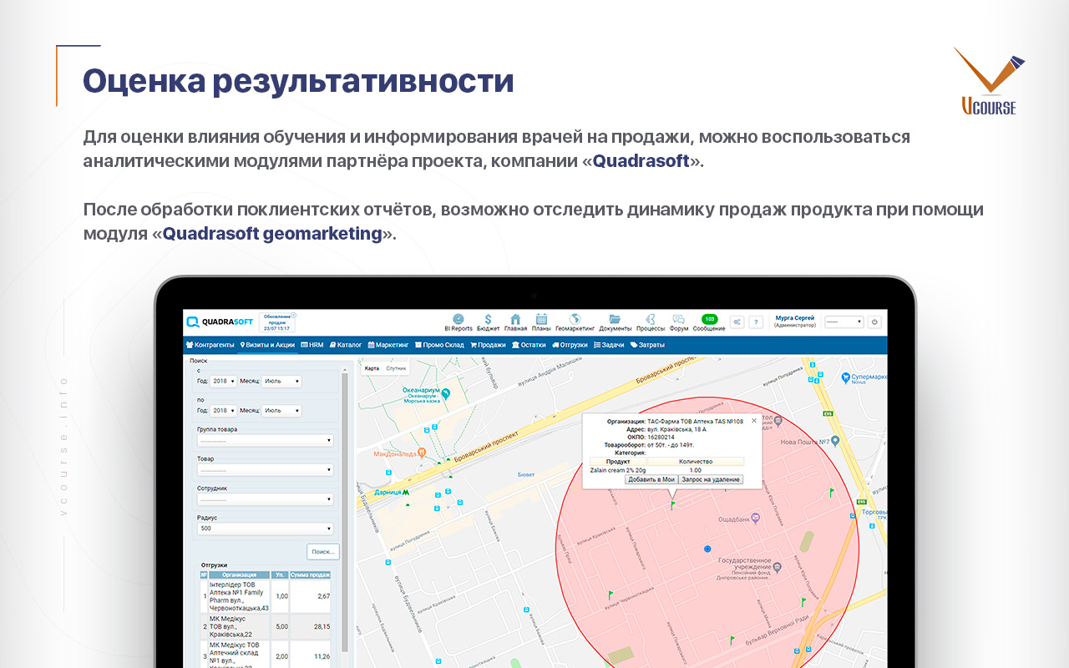
Task: Expand the Сотрудник dropdown
Action: pyautogui.click(x=265, y=499)
